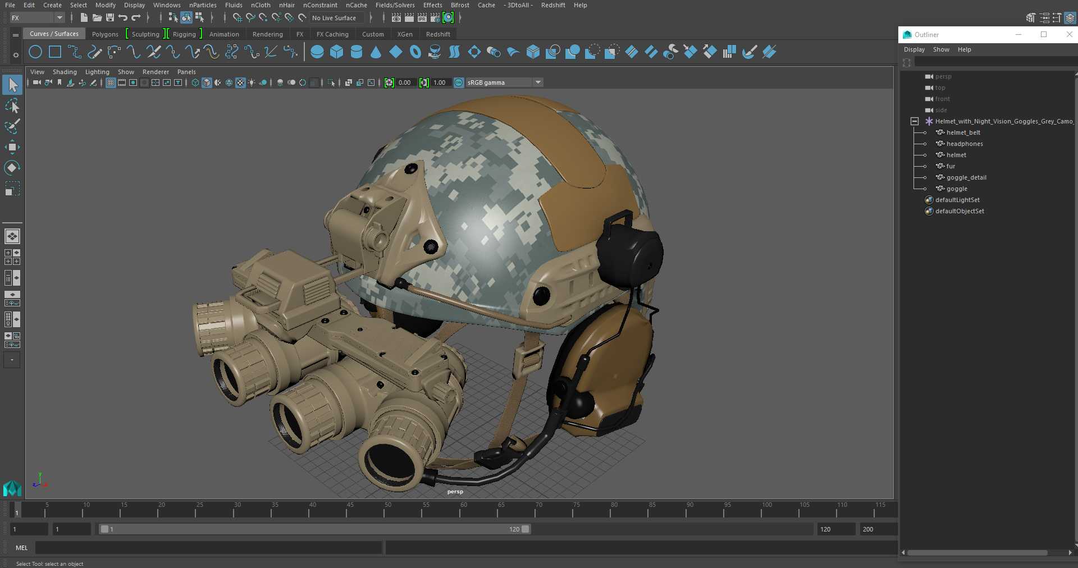Open the Redshift main menu
This screenshot has height=568, width=1078.
click(x=553, y=5)
